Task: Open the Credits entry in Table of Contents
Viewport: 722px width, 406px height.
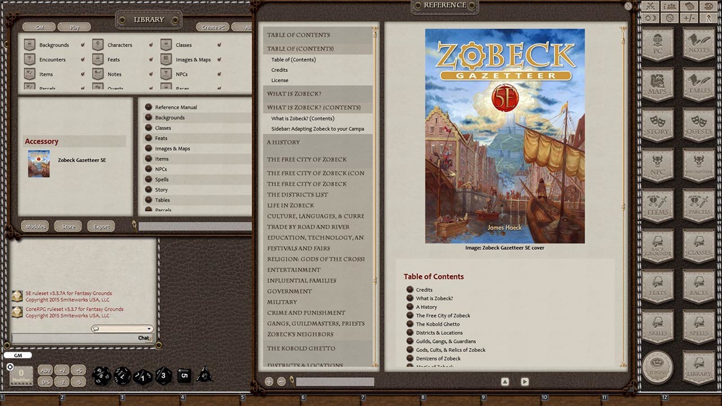Action: pos(279,69)
